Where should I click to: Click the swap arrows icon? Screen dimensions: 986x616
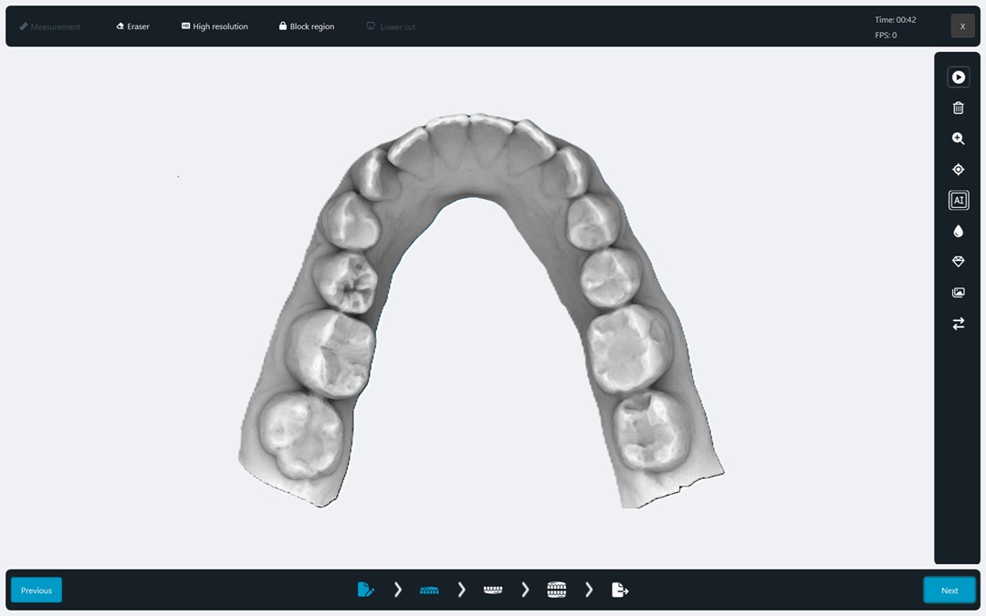tap(958, 324)
